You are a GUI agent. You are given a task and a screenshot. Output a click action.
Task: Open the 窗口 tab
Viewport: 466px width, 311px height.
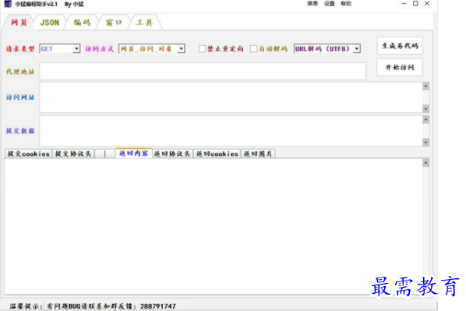click(x=114, y=23)
